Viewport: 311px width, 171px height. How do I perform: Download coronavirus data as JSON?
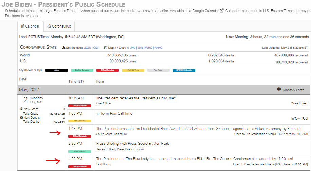(87, 48)
